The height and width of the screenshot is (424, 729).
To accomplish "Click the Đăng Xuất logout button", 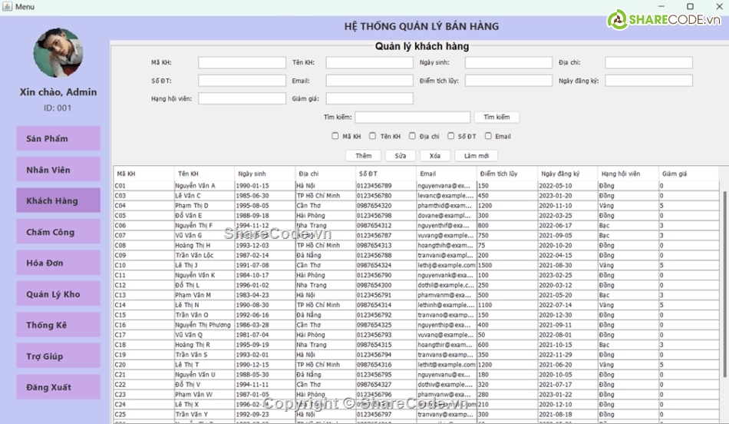I will click(58, 387).
